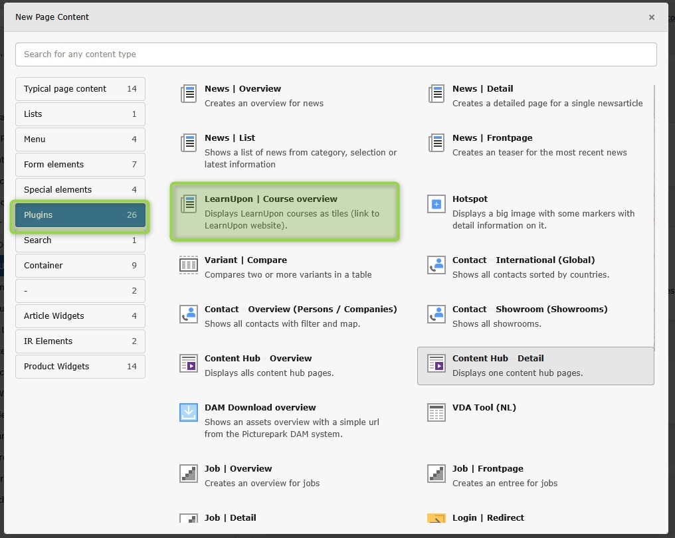Choose the VDA Tool (NL) title
675x538 pixels.
click(x=484, y=407)
